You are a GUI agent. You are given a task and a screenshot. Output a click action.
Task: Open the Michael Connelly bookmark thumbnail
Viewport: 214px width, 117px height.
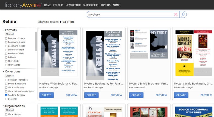point(194,53)
